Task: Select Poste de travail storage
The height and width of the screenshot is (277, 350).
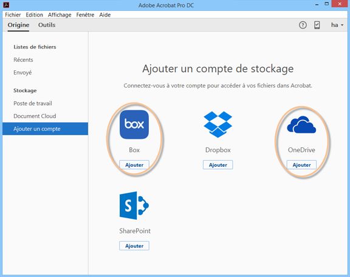Action: click(33, 103)
